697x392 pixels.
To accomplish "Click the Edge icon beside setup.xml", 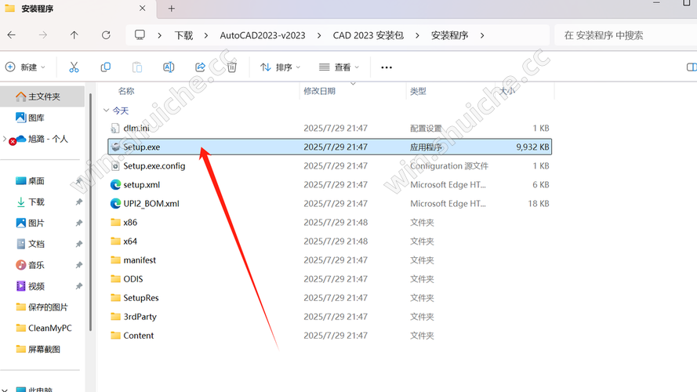I will coord(115,184).
